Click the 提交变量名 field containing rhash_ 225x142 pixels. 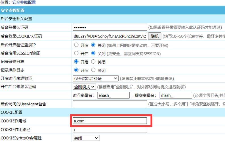tap(176, 95)
